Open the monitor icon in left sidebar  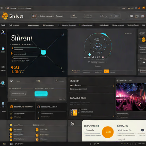[x=3, y=83]
